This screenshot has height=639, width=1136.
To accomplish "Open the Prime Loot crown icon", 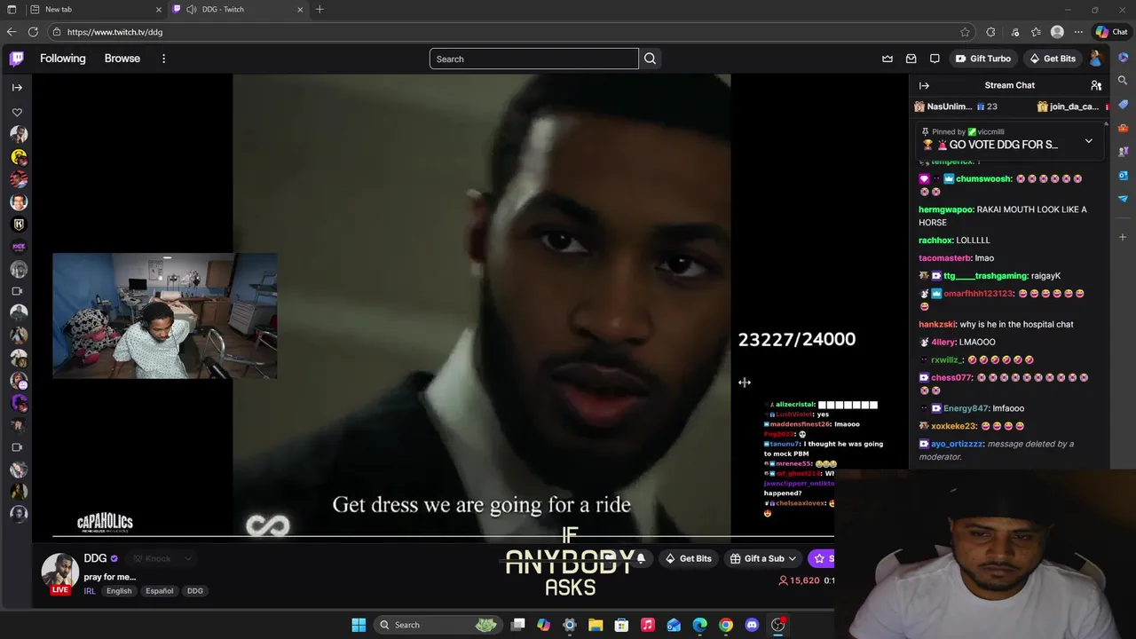I will coord(887,59).
